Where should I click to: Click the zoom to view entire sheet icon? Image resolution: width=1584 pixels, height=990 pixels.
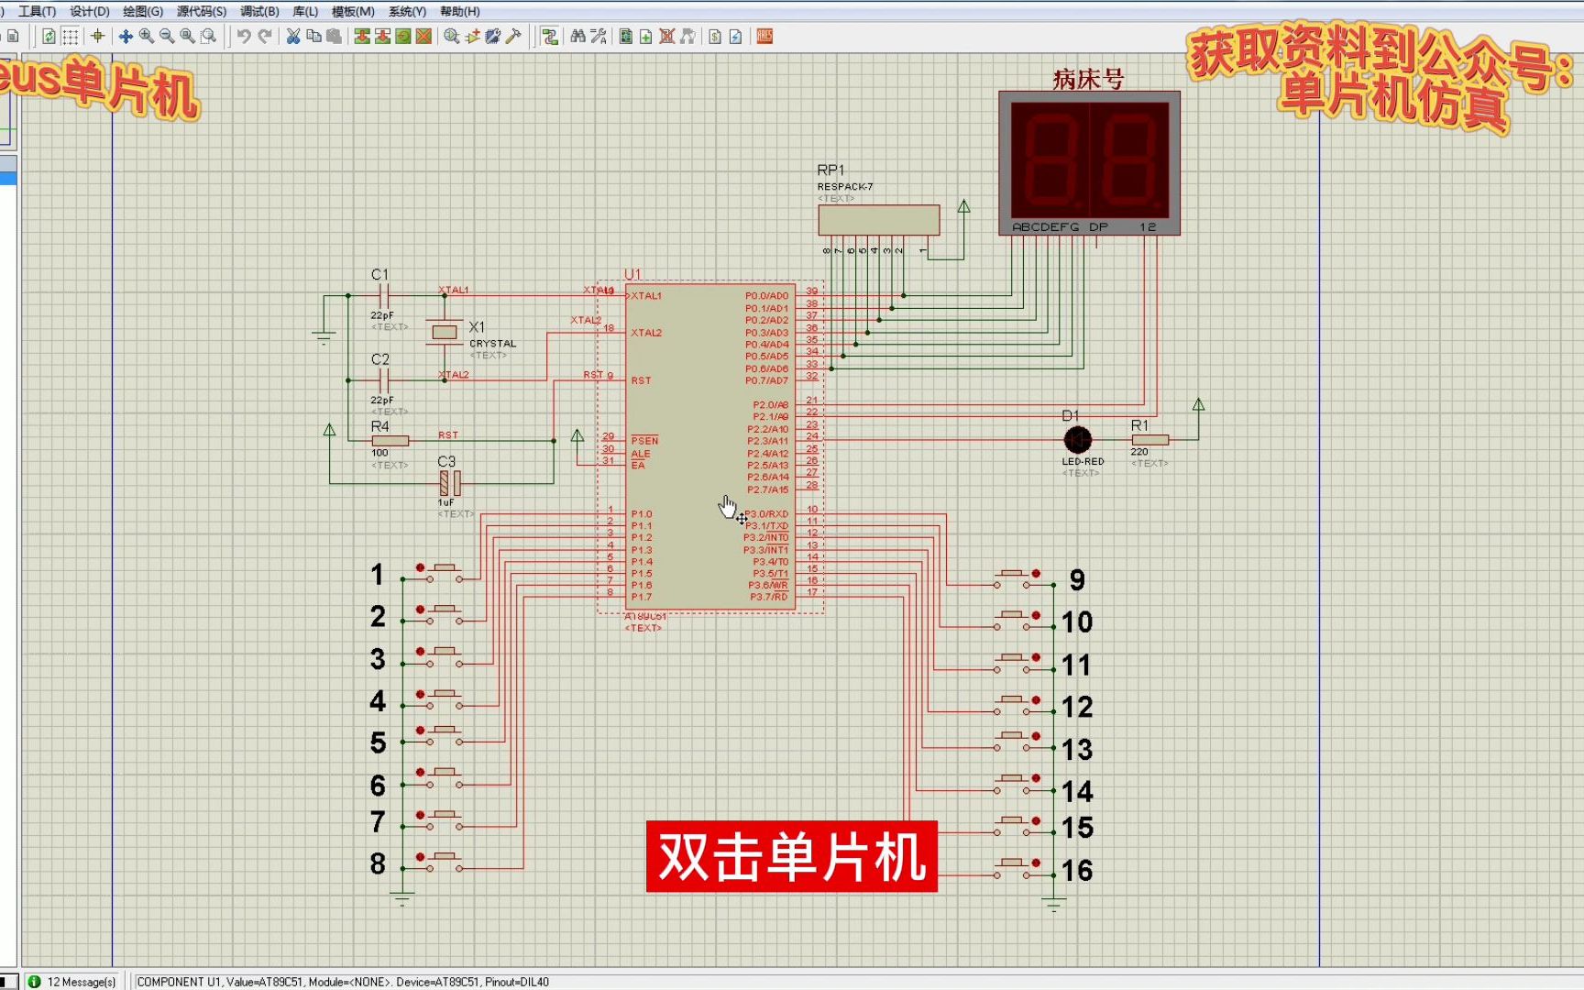point(188,36)
